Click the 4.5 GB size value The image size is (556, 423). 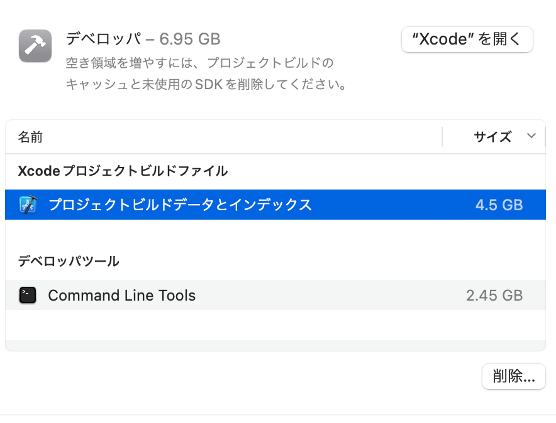499,205
